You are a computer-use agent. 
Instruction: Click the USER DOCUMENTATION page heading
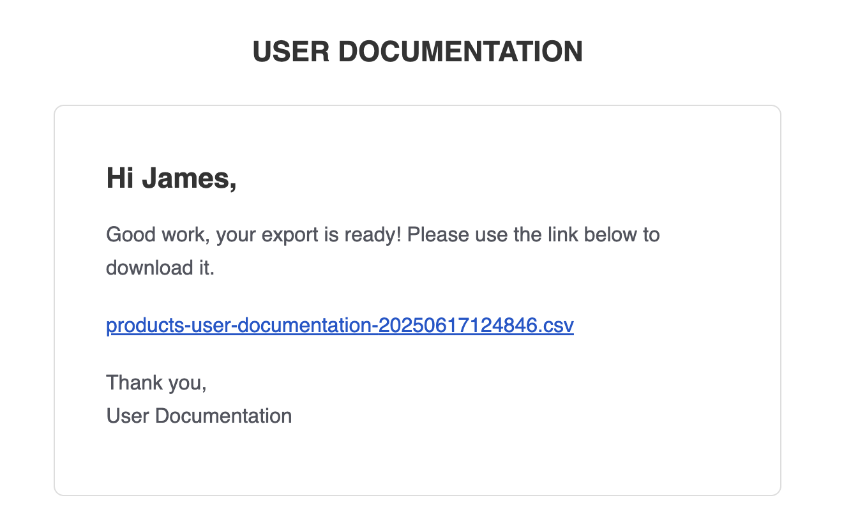pyautogui.click(x=418, y=52)
